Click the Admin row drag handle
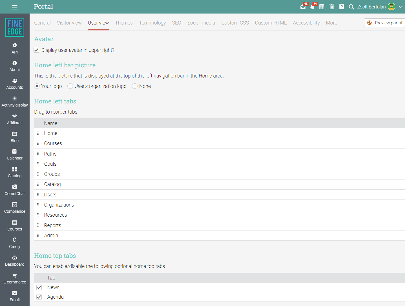 point(38,235)
